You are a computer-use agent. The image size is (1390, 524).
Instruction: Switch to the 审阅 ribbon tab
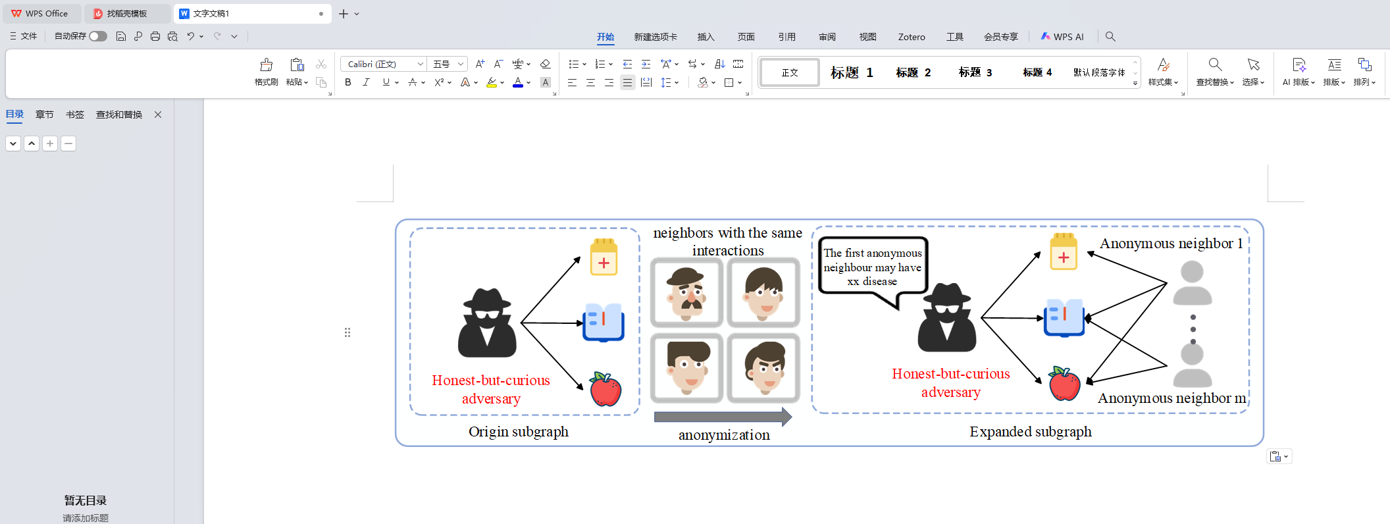[827, 37]
